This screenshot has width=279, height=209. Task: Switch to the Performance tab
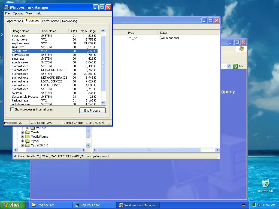[50, 21]
